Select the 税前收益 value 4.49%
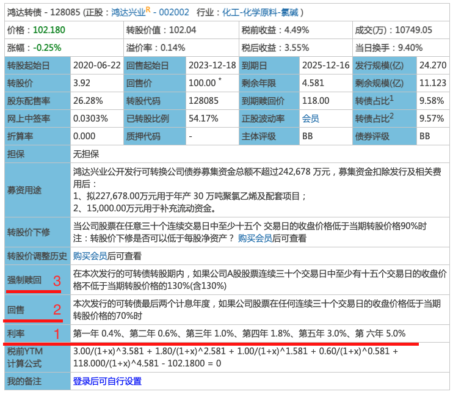 (297, 30)
